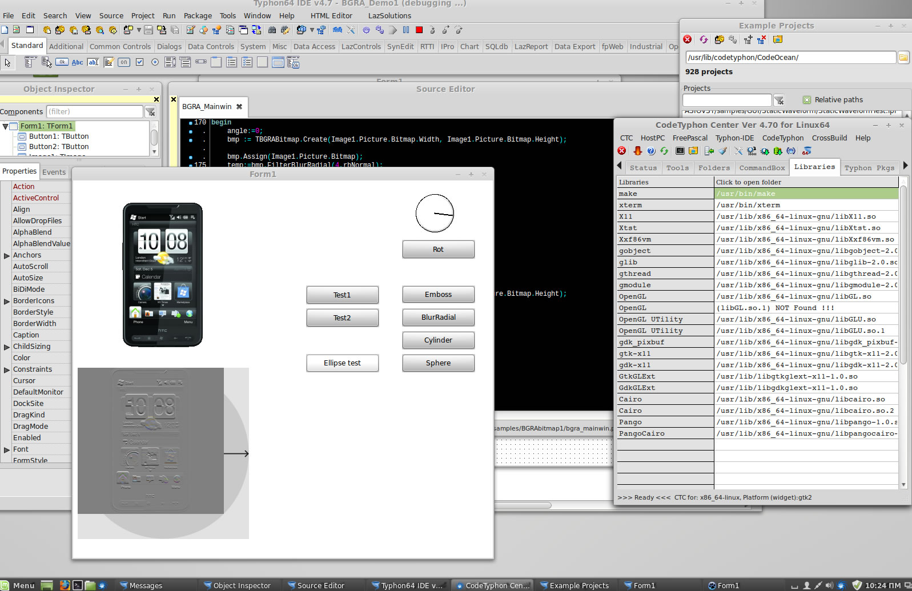Click the Libraries list vertical scrollbar
Viewport: 912px width, 591px height.
pos(903,333)
